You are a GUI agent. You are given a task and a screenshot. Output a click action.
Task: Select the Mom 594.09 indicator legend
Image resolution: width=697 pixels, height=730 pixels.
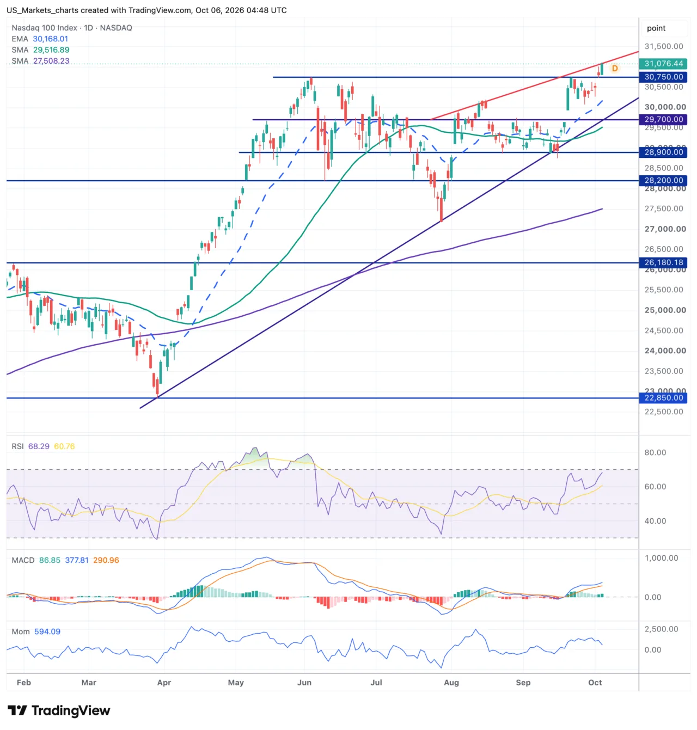[x=36, y=631]
